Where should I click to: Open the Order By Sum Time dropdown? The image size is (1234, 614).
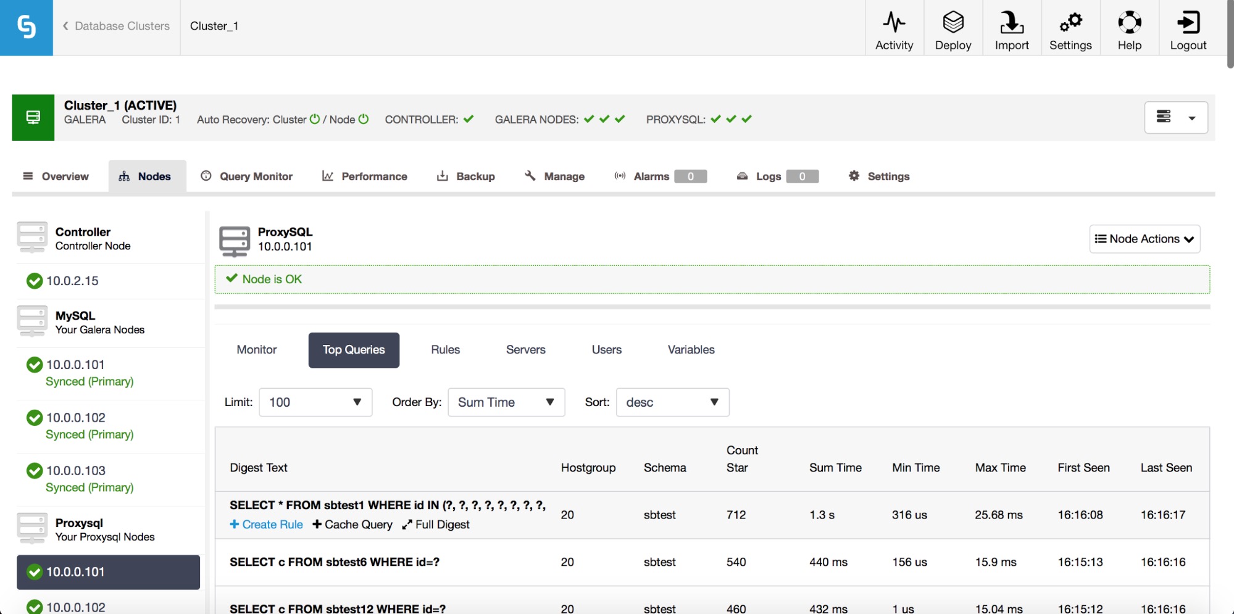click(x=506, y=402)
